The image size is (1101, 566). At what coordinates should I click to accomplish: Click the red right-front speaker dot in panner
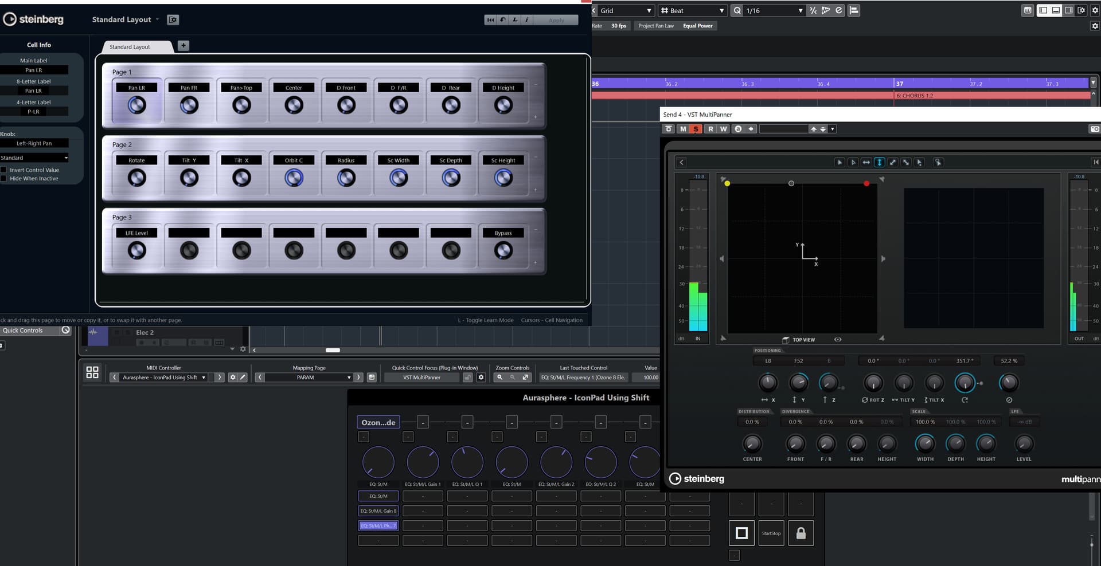pos(866,183)
